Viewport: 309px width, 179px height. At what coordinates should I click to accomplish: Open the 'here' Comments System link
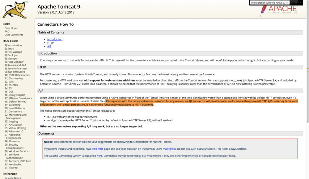(99, 156)
